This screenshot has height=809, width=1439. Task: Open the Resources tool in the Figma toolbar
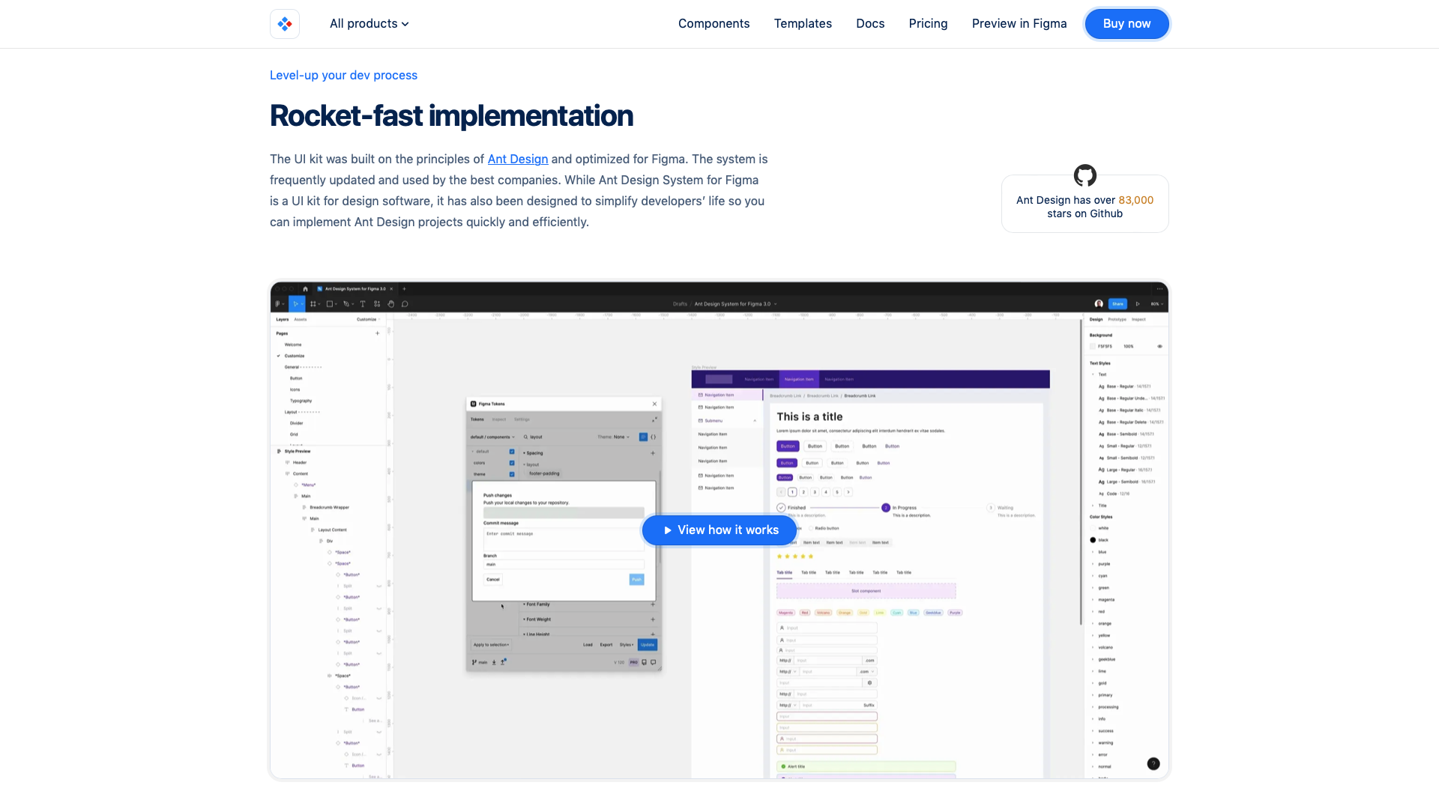[377, 304]
